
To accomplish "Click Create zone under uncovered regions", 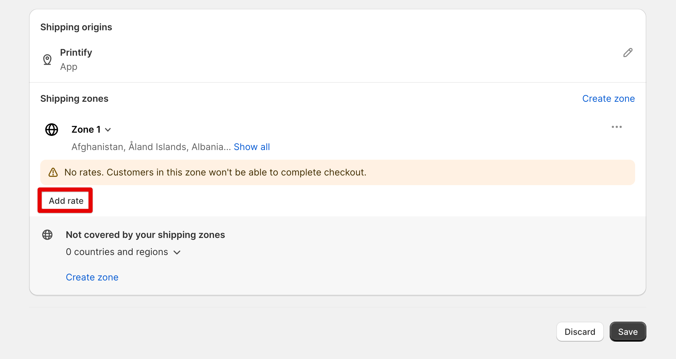I will click(92, 277).
